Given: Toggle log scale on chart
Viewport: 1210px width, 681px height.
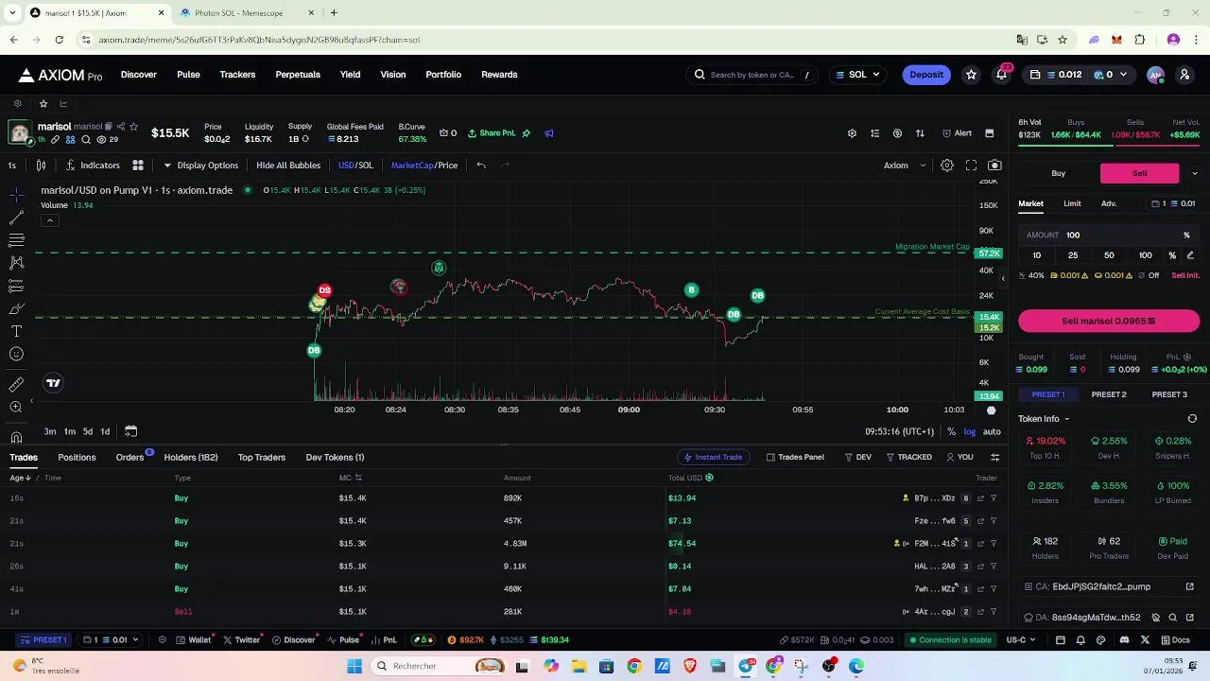Looking at the screenshot, I should pos(969,432).
